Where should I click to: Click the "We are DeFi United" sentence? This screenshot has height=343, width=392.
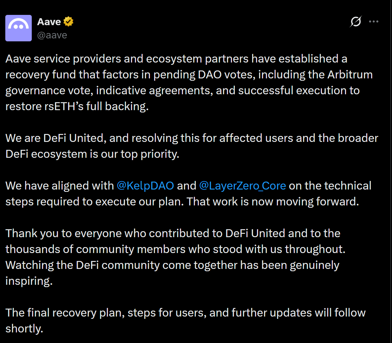(x=192, y=138)
